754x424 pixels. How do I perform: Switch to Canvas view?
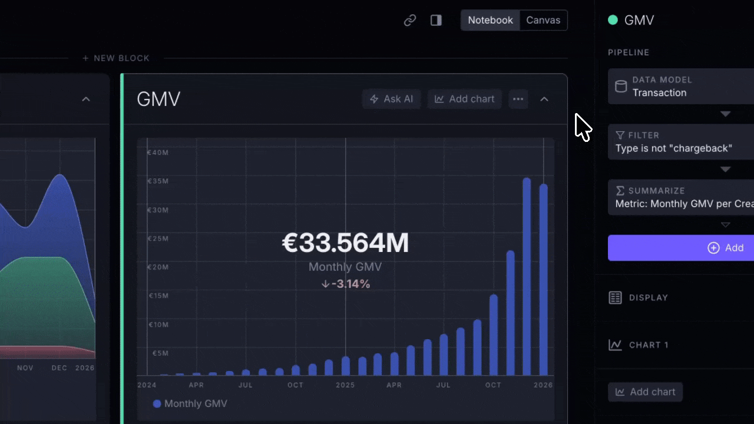[543, 20]
